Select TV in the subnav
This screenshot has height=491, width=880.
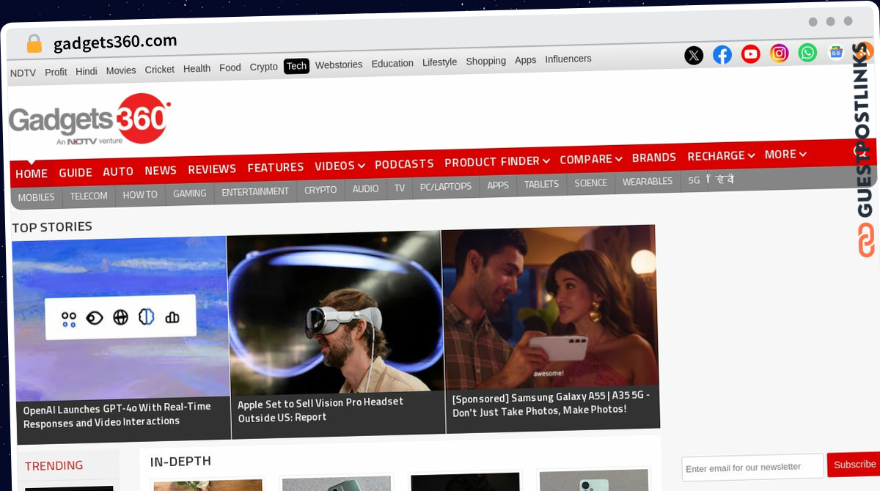[x=400, y=188]
